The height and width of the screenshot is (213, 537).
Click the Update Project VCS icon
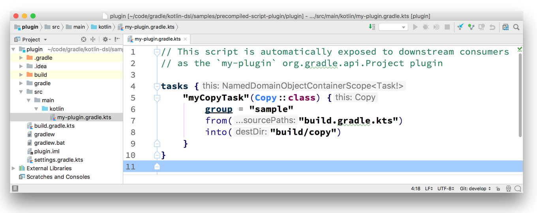460,27
